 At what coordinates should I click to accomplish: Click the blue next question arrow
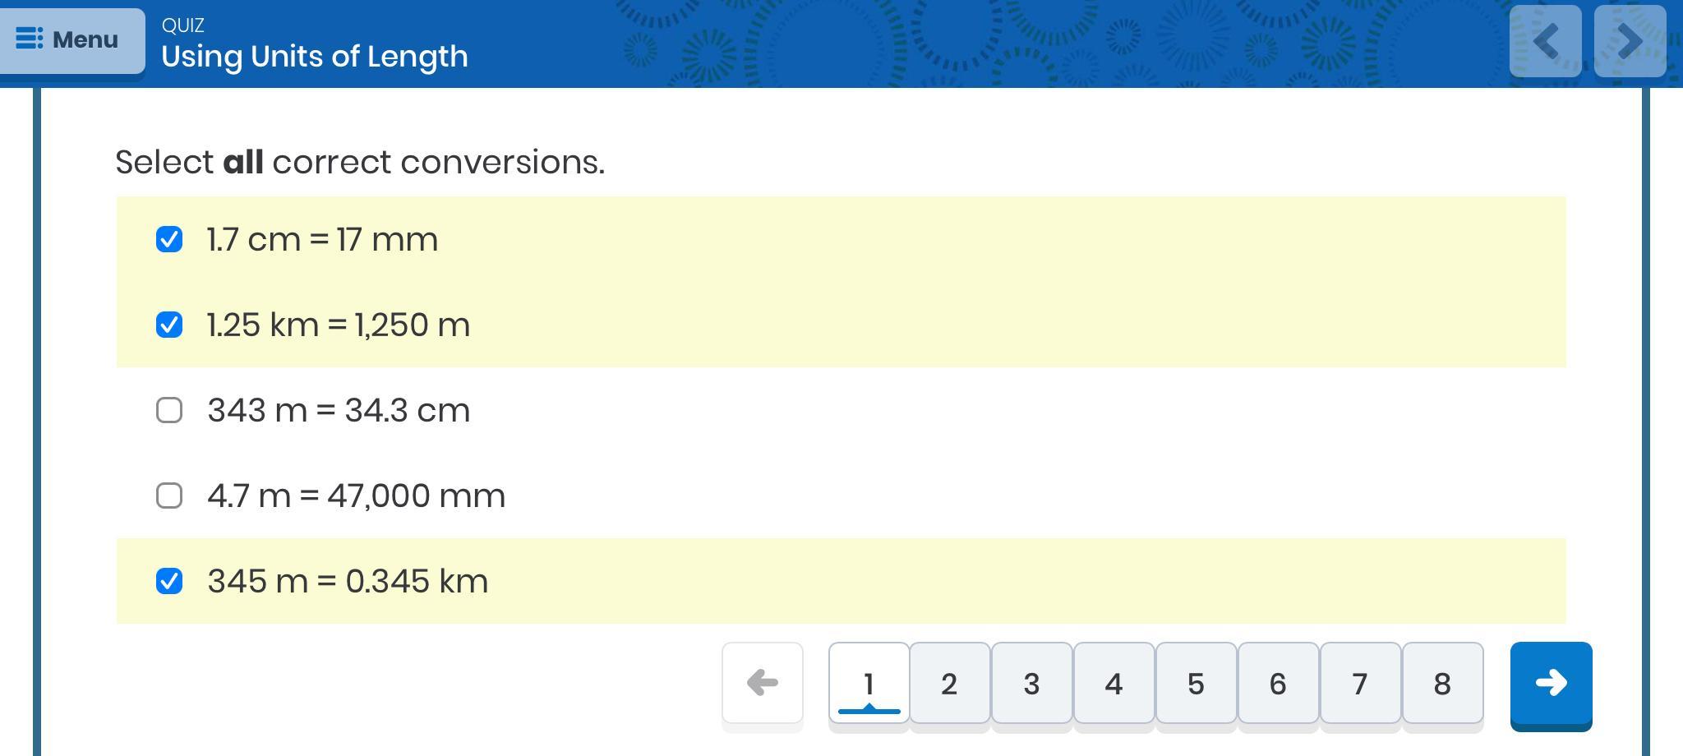(1551, 683)
